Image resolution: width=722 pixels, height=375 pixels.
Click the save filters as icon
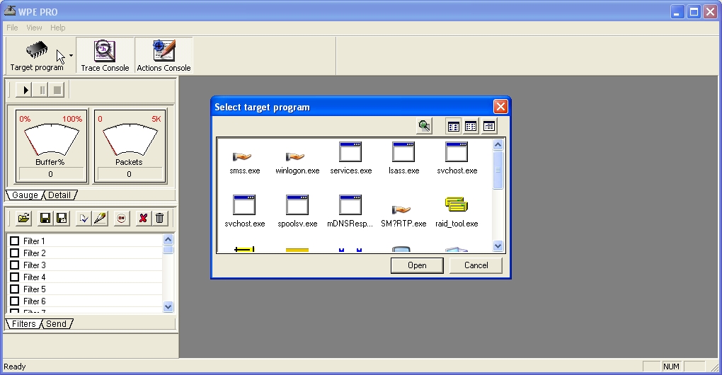pos(62,218)
